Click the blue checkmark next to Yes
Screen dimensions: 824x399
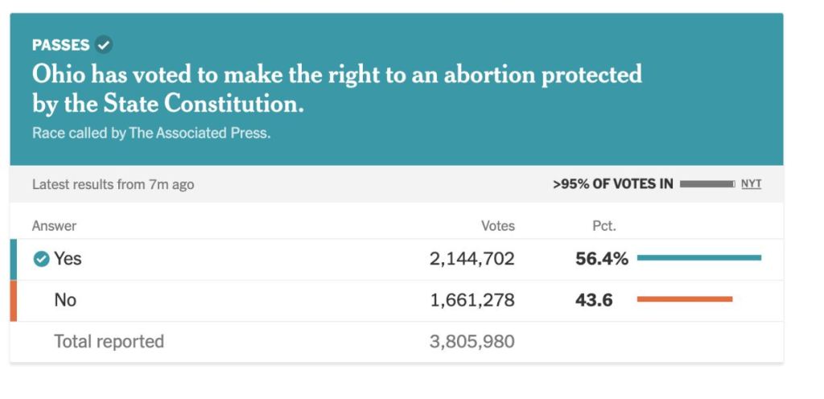[x=41, y=259]
